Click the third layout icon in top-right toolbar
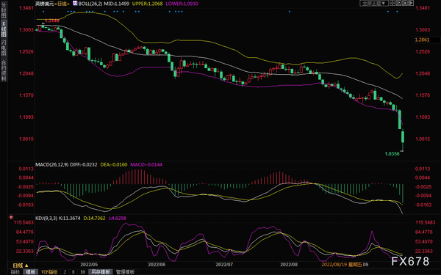 coord(405,3)
